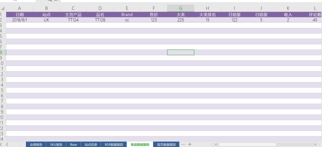Open the more sheets ellipsis menu
The image size is (322, 147).
(183, 144)
